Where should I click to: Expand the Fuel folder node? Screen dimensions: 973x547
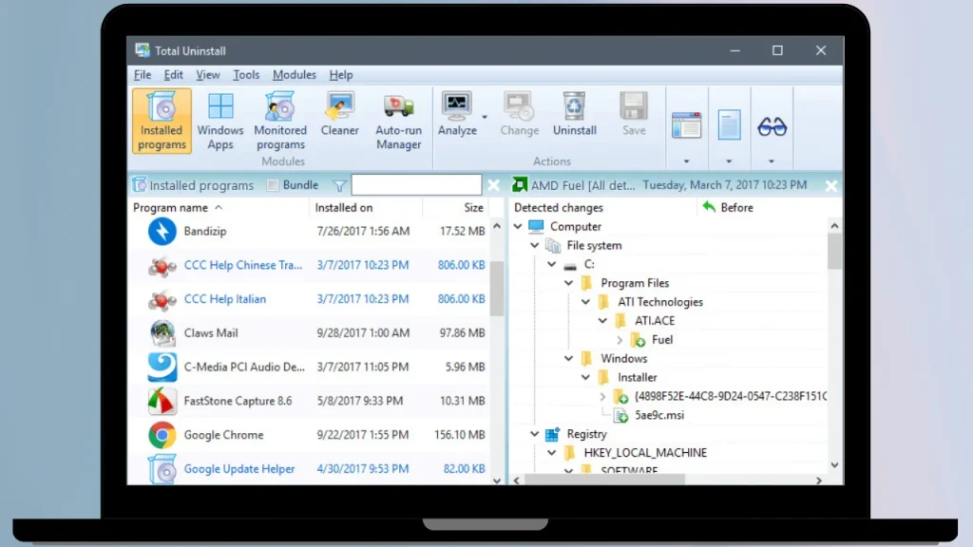click(620, 340)
